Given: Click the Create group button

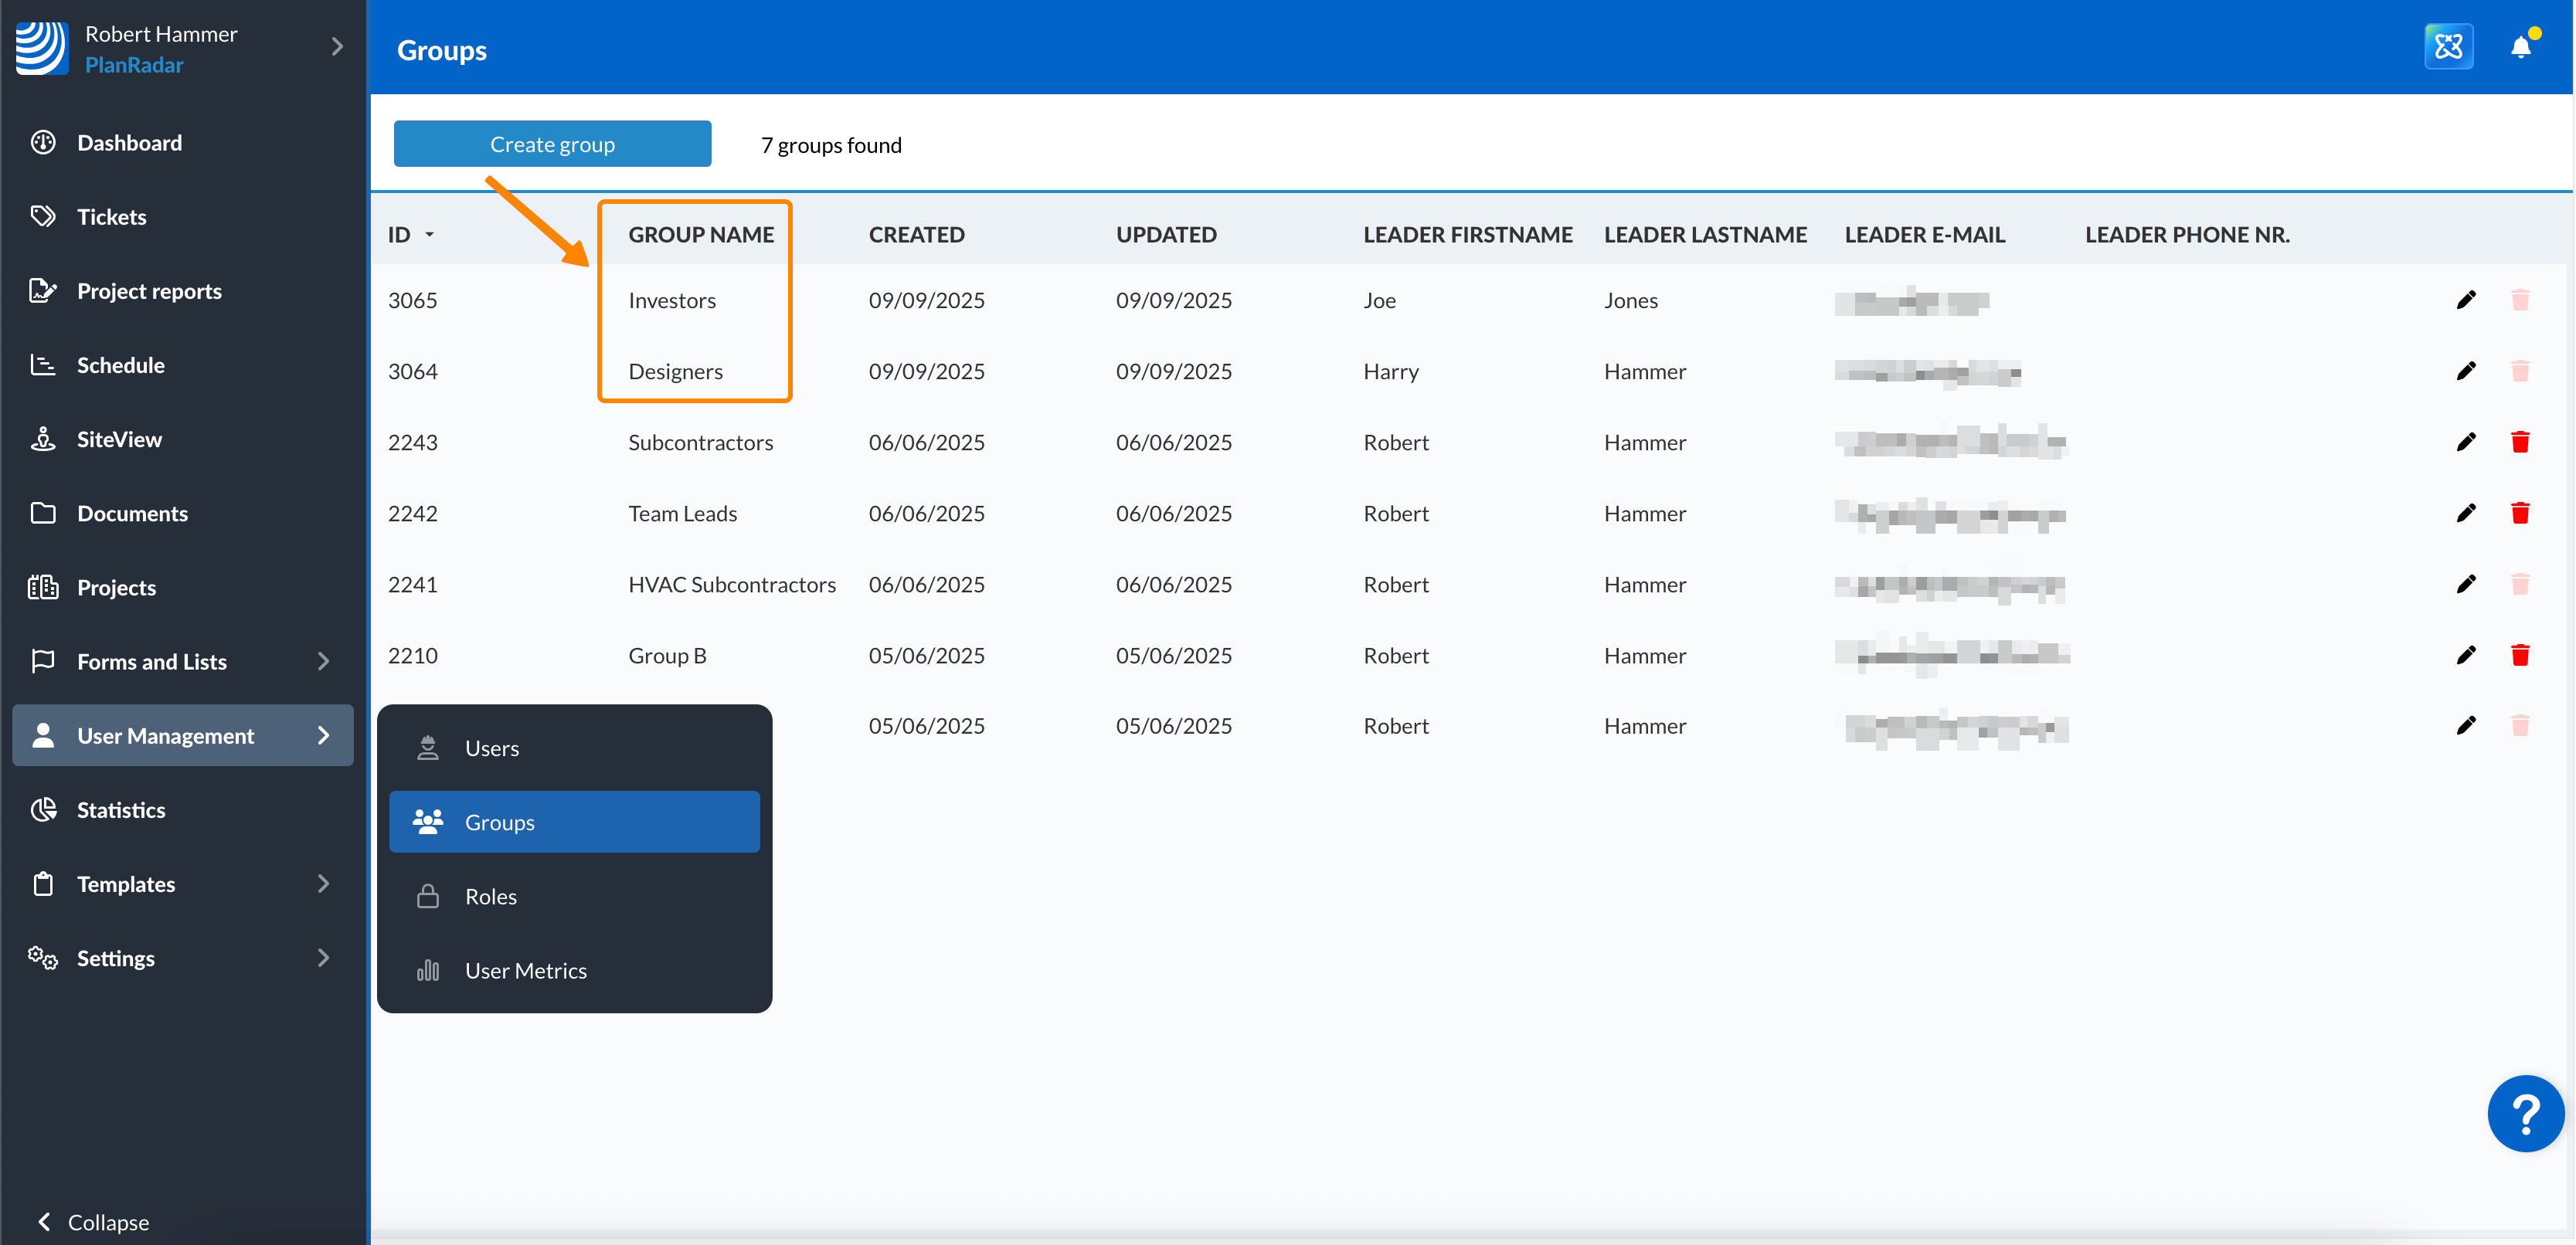Looking at the screenshot, I should point(552,144).
